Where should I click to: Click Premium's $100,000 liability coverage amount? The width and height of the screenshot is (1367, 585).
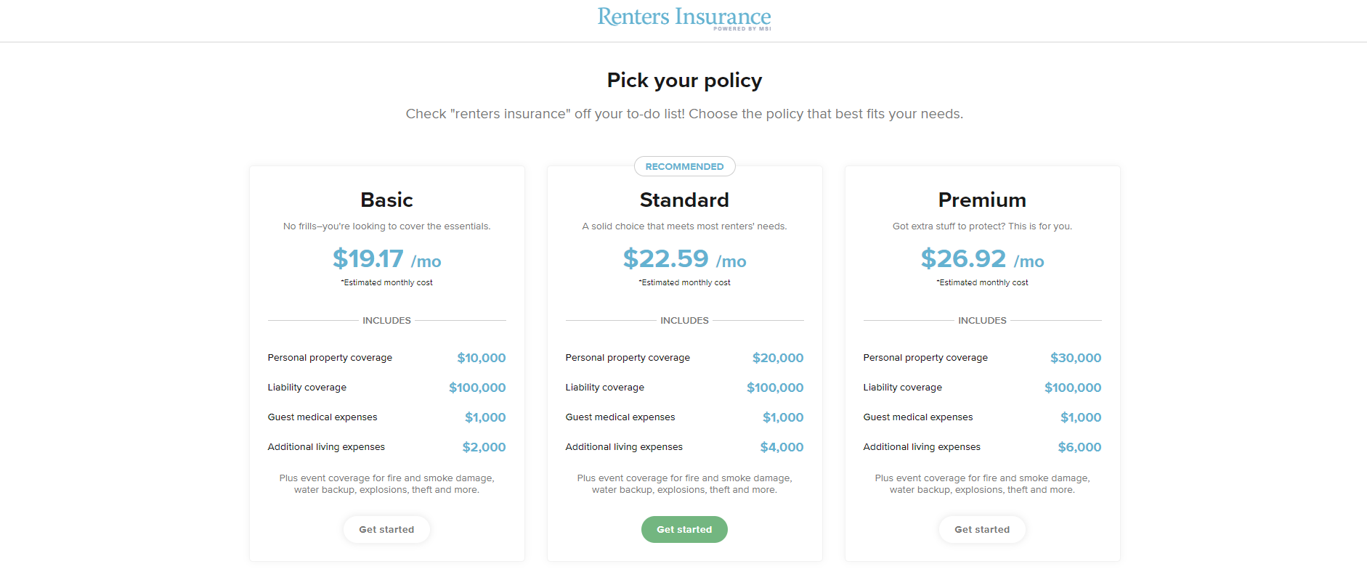pos(1073,388)
